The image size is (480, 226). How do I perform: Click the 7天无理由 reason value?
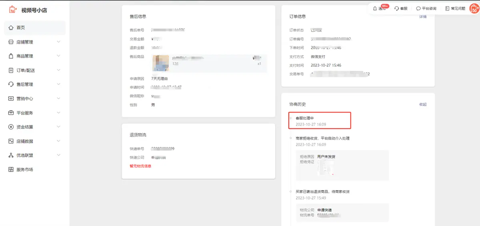[x=160, y=79]
